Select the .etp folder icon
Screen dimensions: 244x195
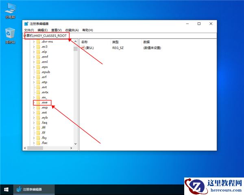coord(38,82)
